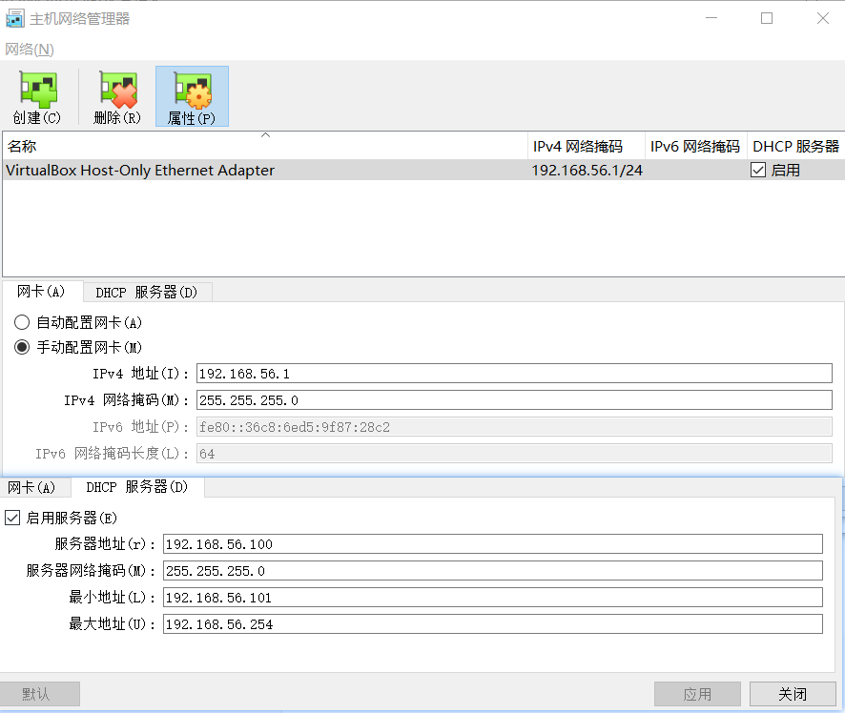The height and width of the screenshot is (713, 845).
Task: Toggle 启用服务器(E) checkbox
Action: point(12,518)
